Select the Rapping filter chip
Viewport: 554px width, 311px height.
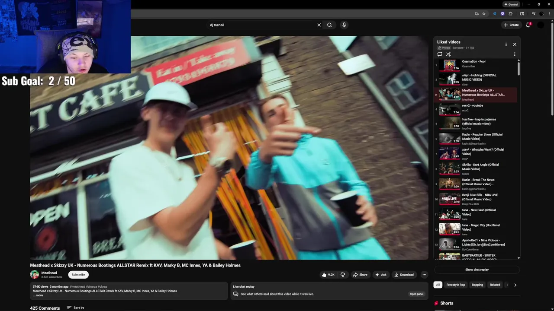coord(477,285)
